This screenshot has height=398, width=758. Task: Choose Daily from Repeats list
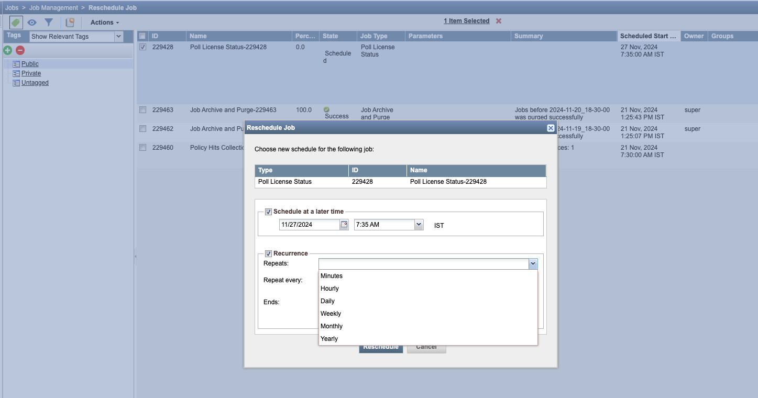[x=428, y=301]
